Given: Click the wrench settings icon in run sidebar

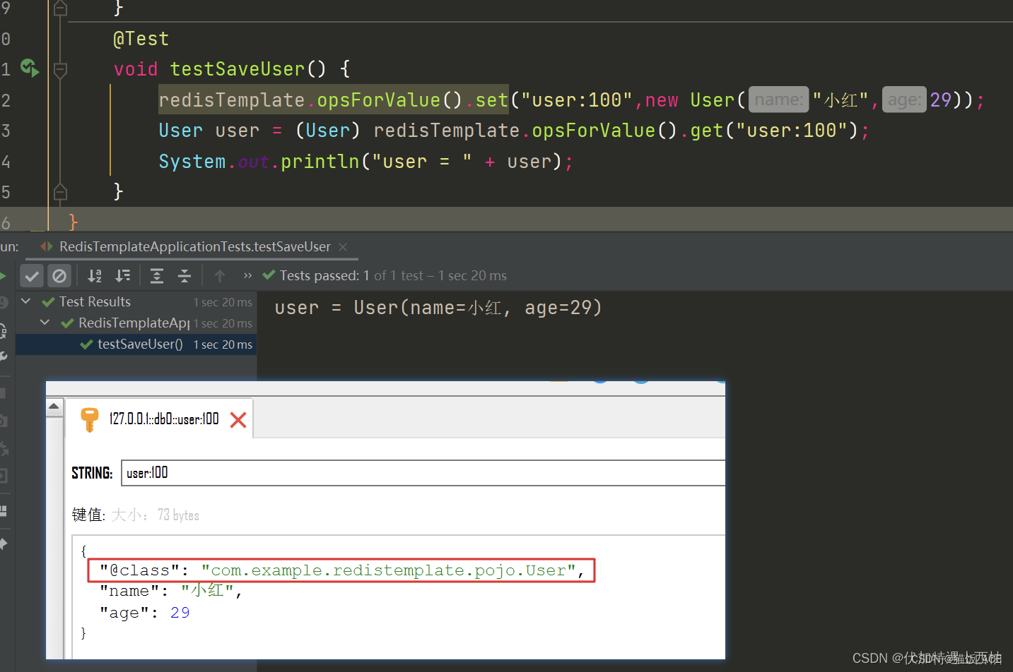Looking at the screenshot, I should point(3,357).
